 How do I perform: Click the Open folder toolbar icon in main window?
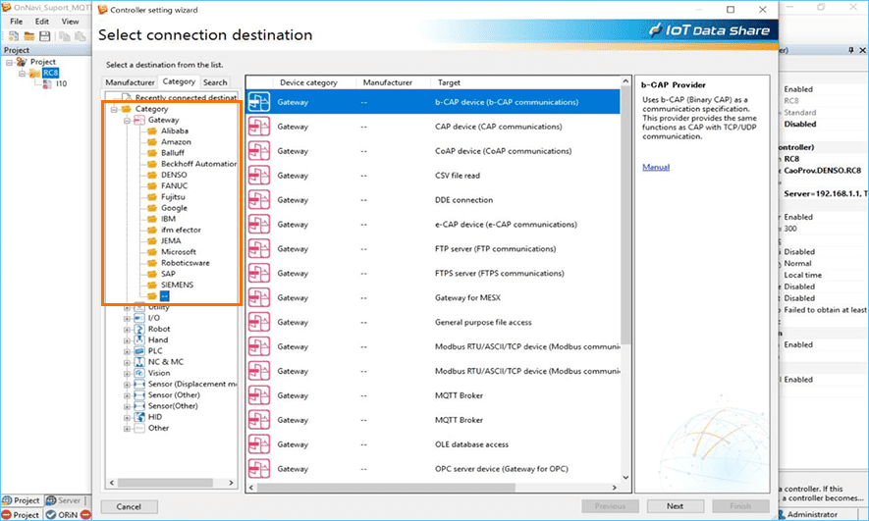28,36
